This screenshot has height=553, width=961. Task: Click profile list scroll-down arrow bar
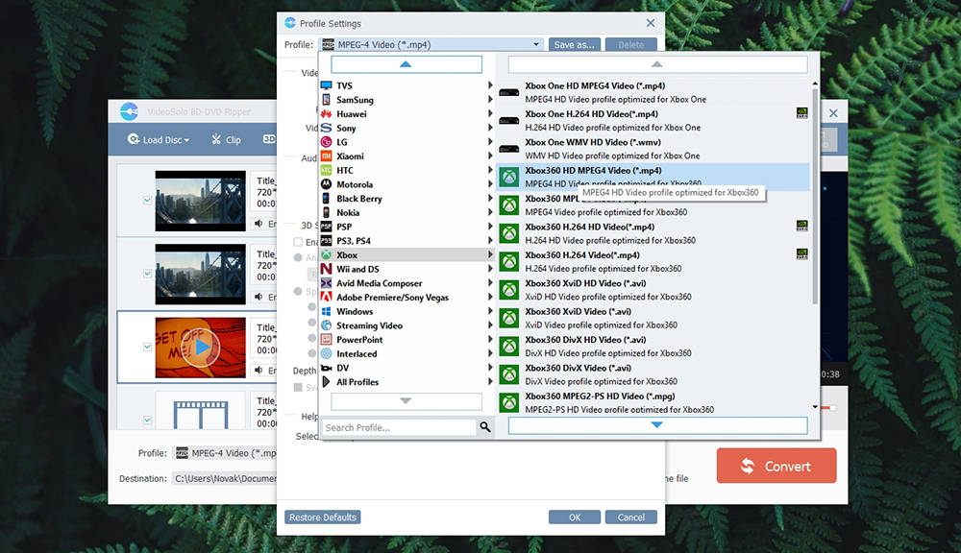657,425
